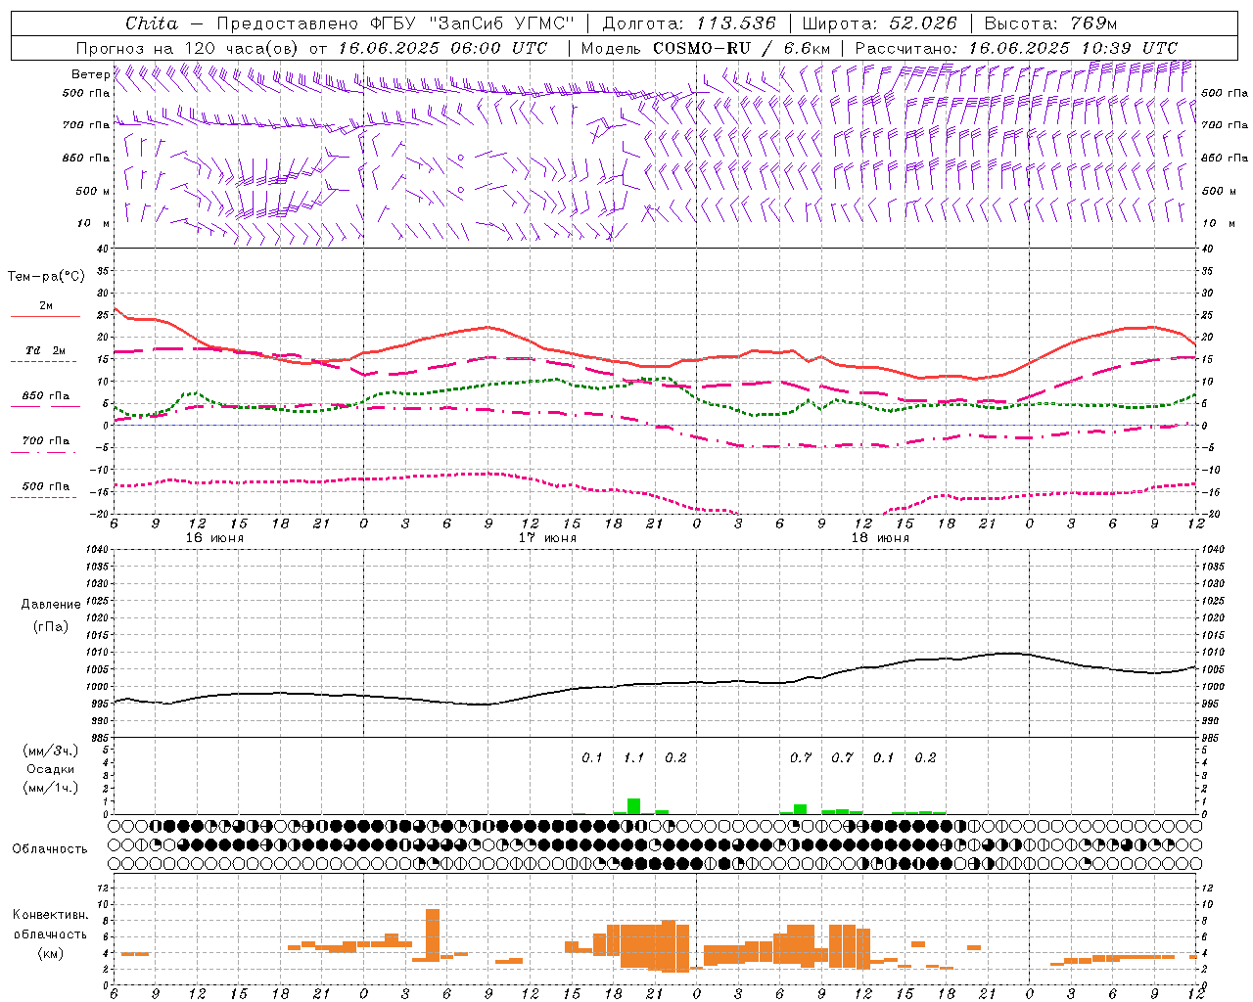
Task: Click the "18 июня" date label
Action: (x=879, y=538)
